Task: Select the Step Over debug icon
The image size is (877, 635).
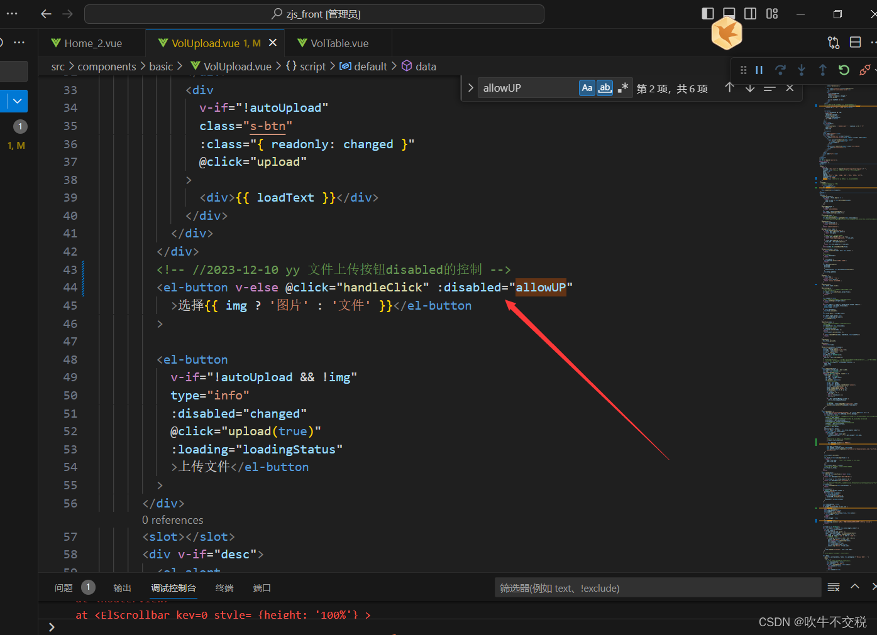Action: coord(780,70)
